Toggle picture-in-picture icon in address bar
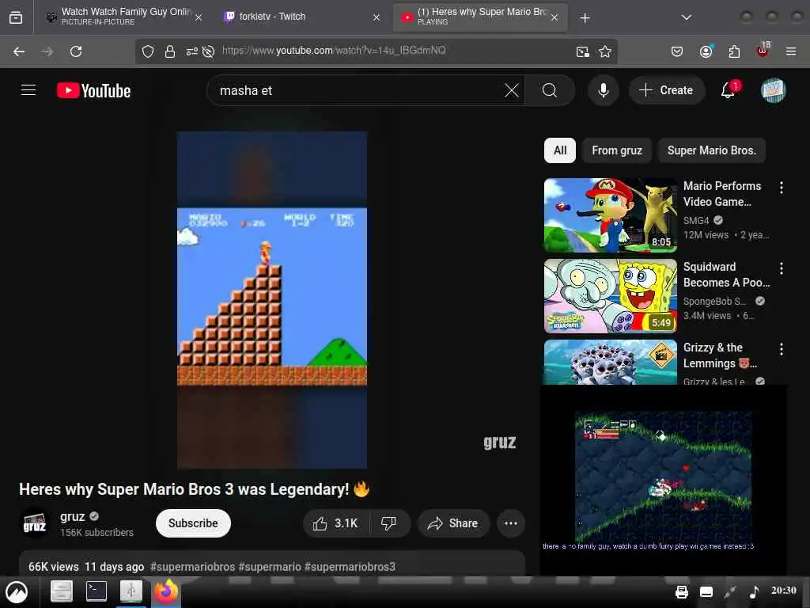 [x=583, y=51]
